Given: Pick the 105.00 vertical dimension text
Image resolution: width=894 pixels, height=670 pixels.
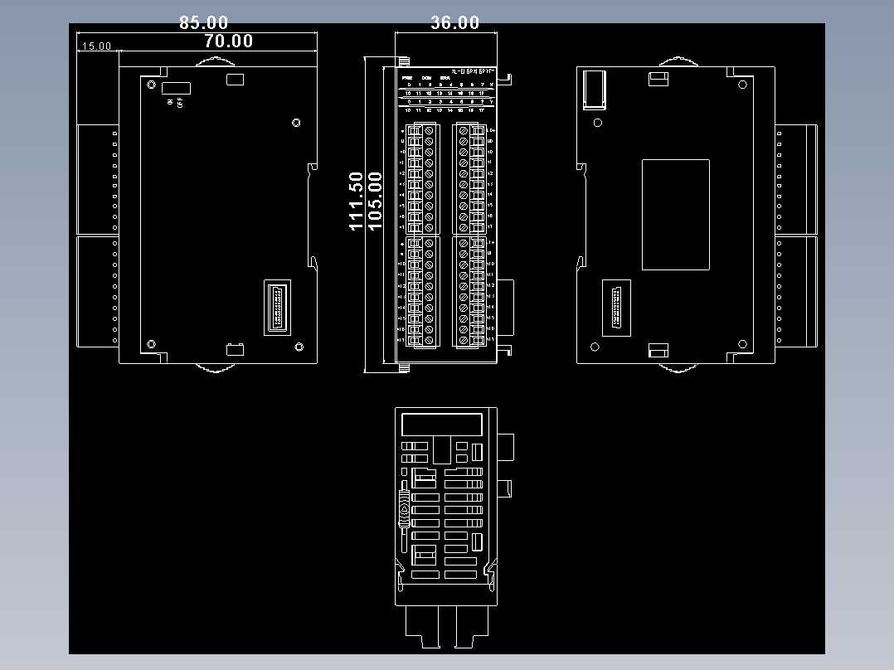Looking at the screenshot, I should pyautogui.click(x=375, y=201).
